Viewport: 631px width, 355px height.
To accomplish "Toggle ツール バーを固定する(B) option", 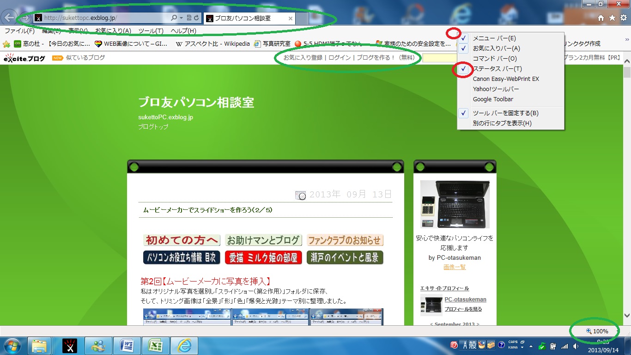I will (510, 113).
